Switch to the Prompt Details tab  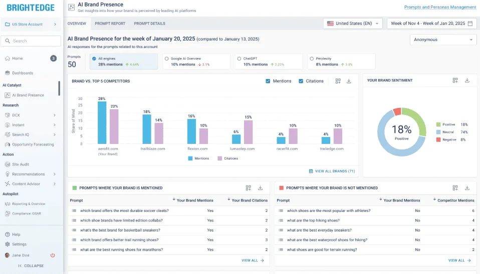(x=149, y=23)
